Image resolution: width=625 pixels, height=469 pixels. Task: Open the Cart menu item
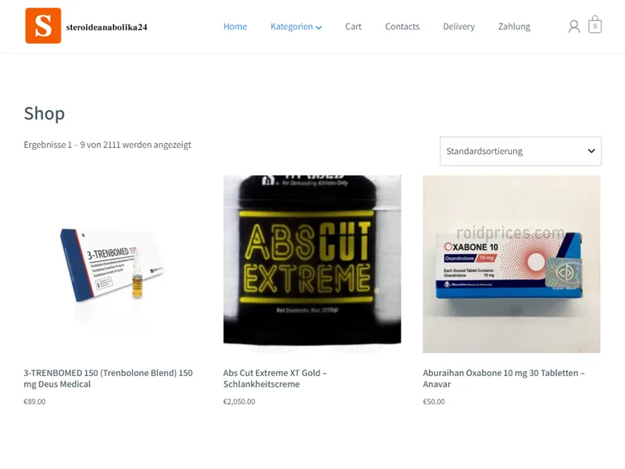tap(353, 27)
